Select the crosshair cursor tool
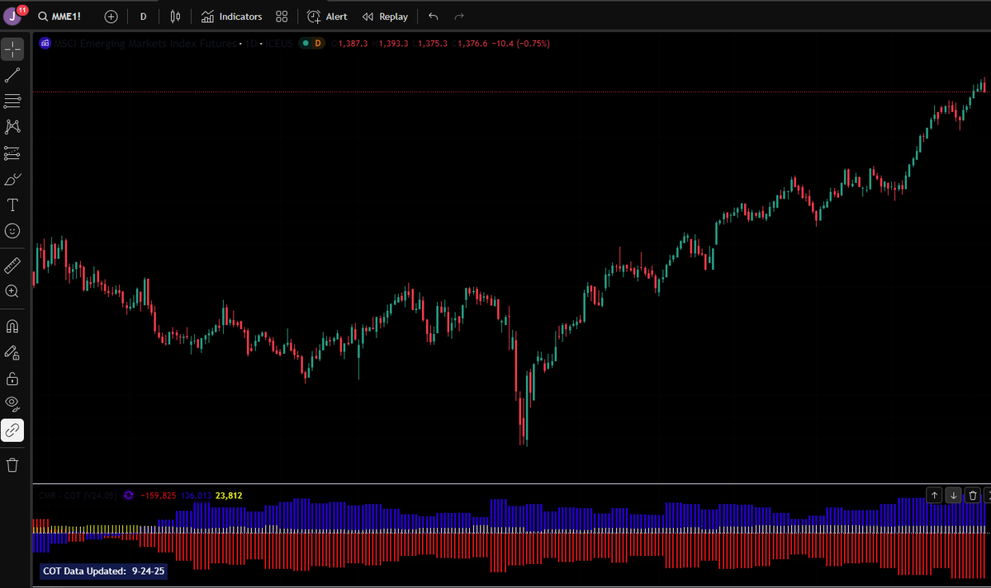991x588 pixels. (12, 49)
